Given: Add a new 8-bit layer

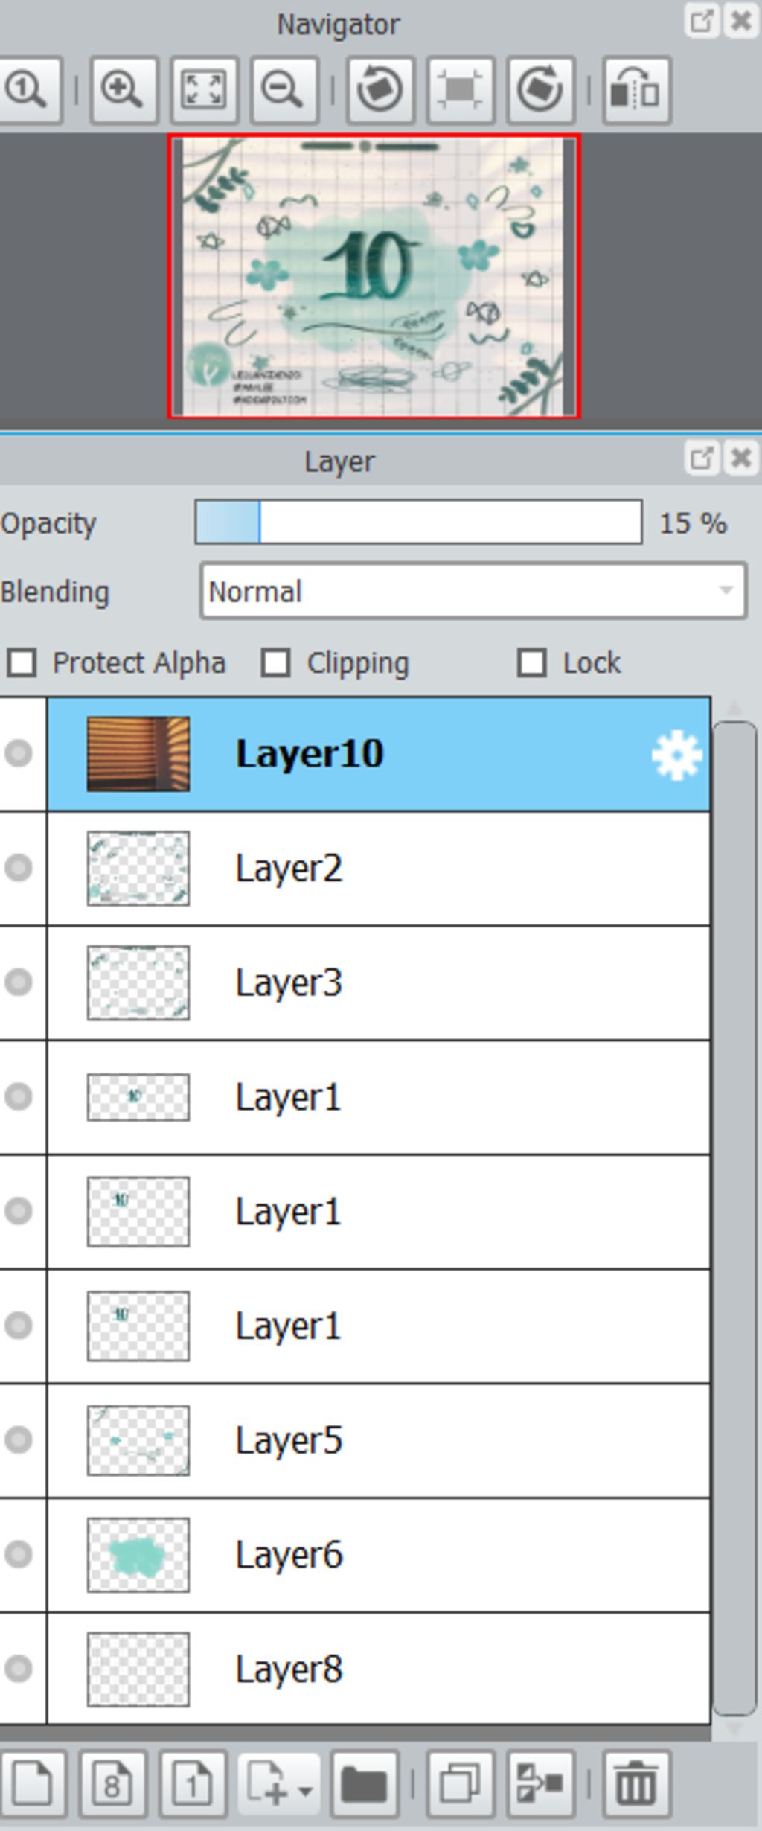Looking at the screenshot, I should click(x=112, y=1784).
